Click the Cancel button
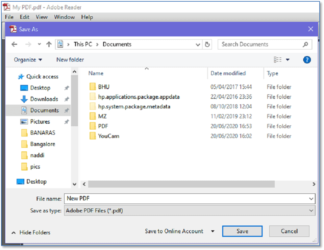The height and width of the screenshot is (250, 324). pyautogui.click(x=289, y=231)
